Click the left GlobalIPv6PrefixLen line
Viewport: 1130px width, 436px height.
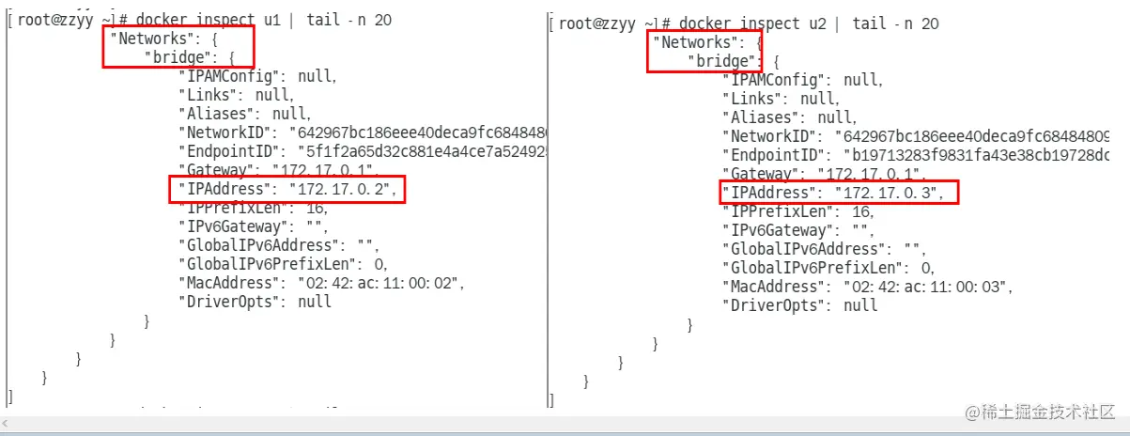point(283,264)
